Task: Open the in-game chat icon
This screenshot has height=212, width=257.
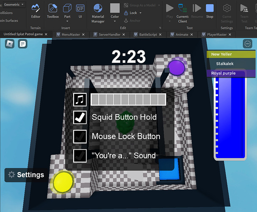Action: [22, 44]
